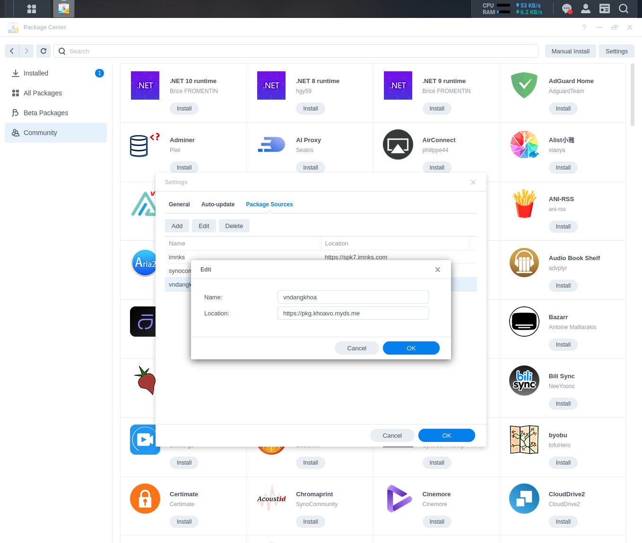Open the Alist colorful package icon
642x543 pixels.
[x=524, y=144]
